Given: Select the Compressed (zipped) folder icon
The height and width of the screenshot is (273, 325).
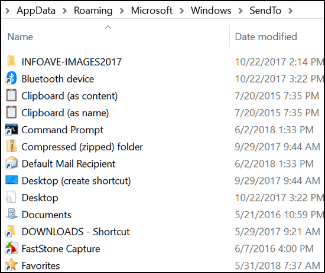Looking at the screenshot, I should pyautogui.click(x=11, y=146).
